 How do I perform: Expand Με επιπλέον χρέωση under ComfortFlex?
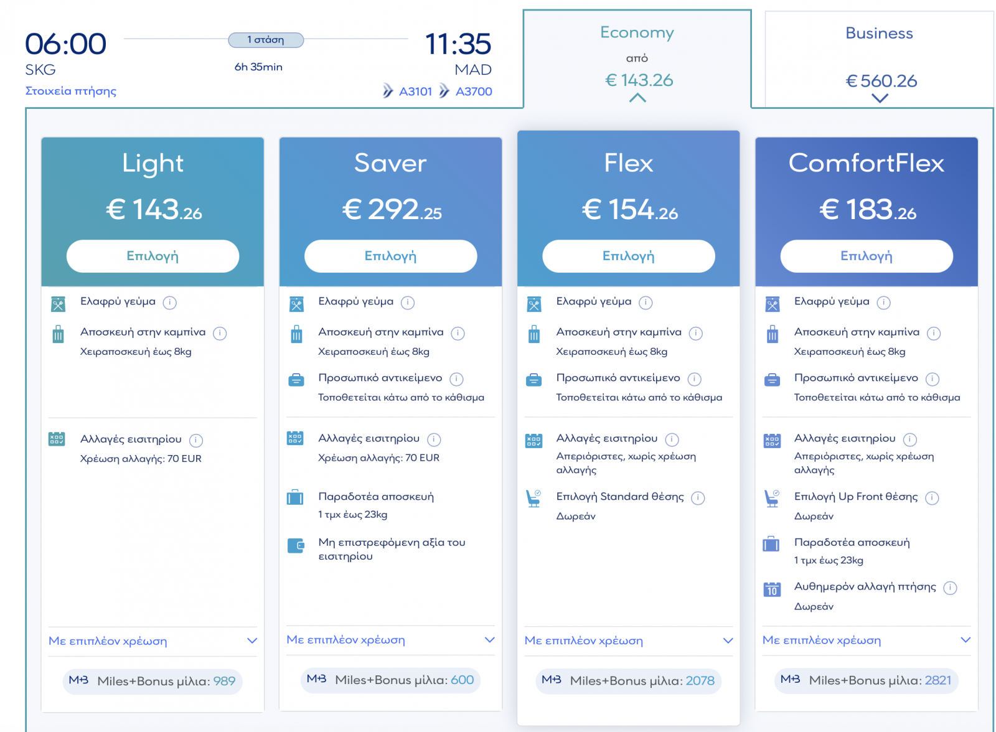coord(867,640)
